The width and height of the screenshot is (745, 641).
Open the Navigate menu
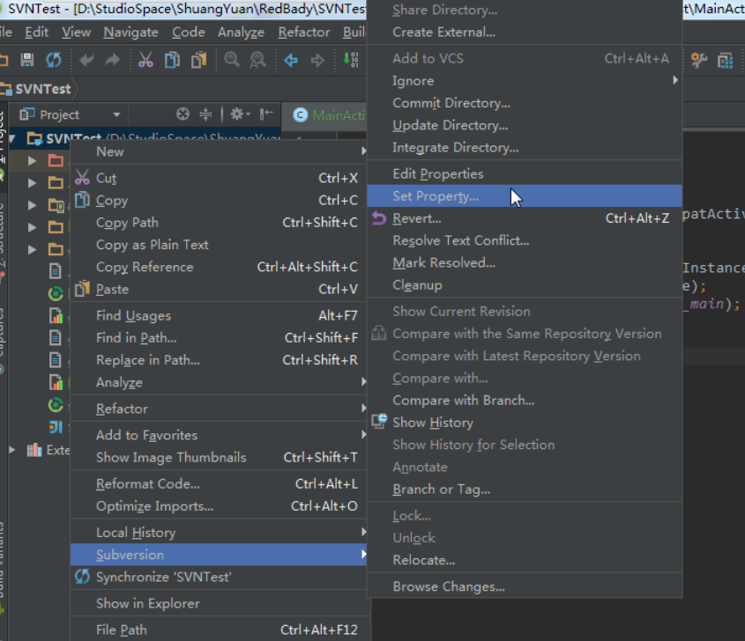(x=131, y=33)
